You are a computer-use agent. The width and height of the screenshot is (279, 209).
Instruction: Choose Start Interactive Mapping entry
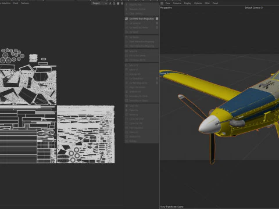142,42
